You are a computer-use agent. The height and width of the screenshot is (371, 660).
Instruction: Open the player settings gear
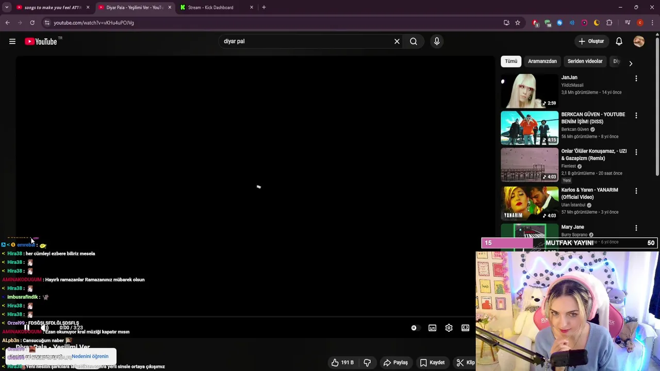pos(449,328)
